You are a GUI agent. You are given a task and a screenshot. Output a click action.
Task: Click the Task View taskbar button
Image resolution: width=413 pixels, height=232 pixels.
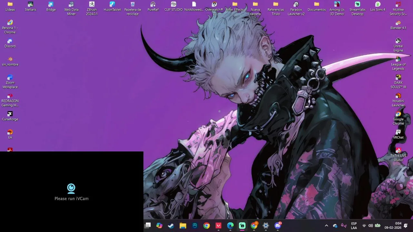pos(148,226)
